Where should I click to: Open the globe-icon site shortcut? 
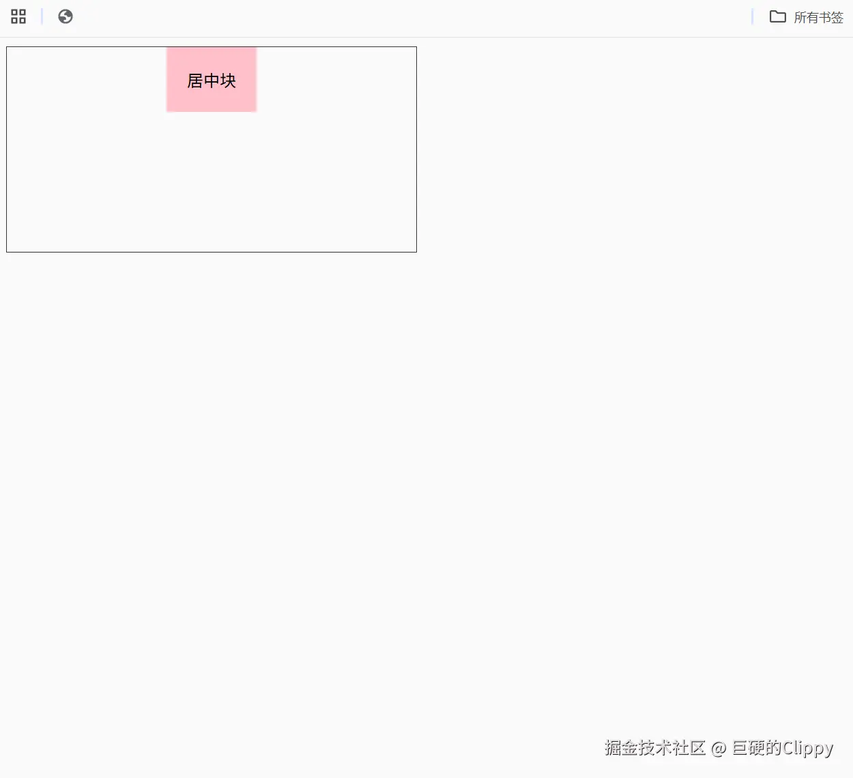coord(66,16)
